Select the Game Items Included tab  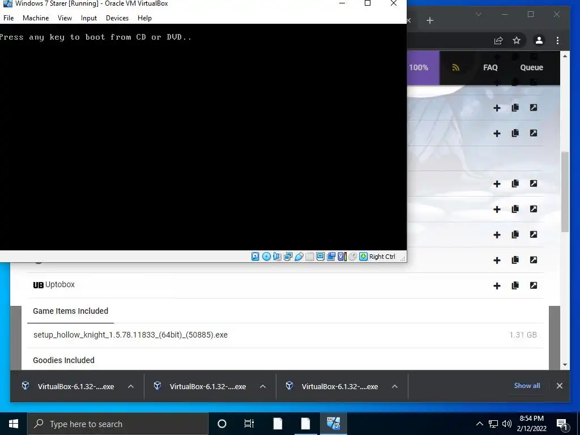pos(70,311)
